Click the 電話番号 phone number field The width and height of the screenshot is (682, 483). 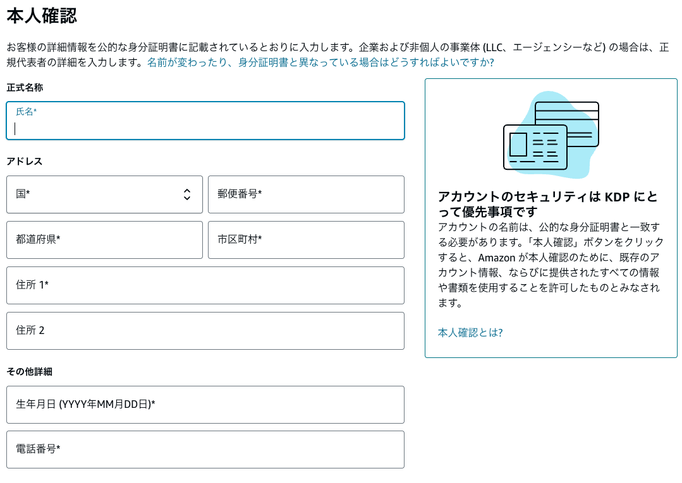pyautogui.click(x=205, y=450)
